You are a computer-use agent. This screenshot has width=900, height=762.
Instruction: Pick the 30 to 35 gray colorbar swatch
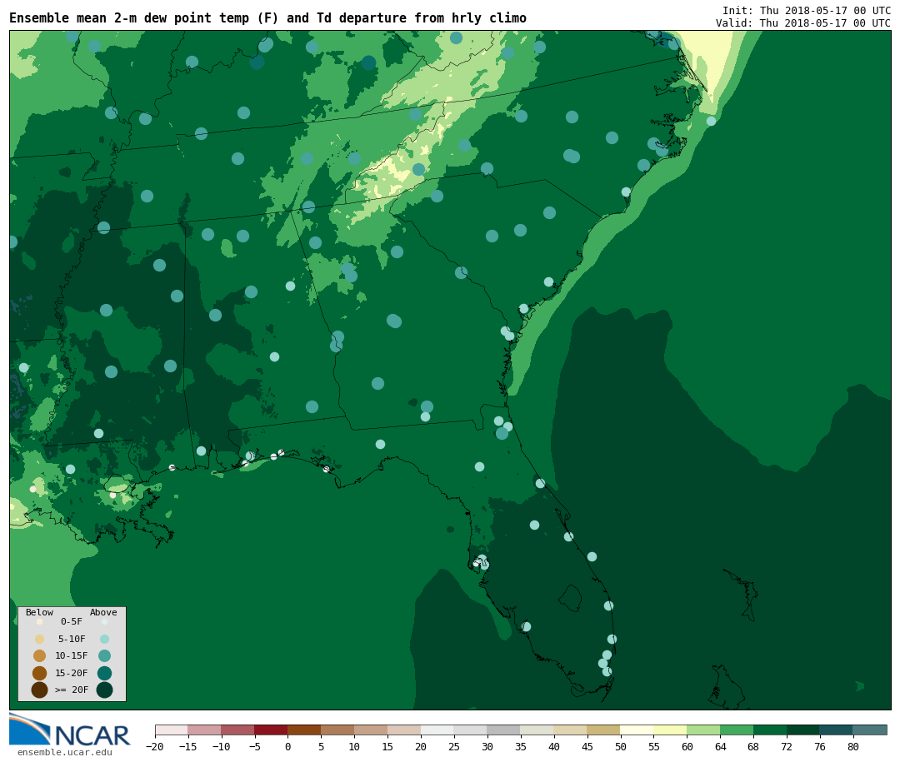pos(503,730)
